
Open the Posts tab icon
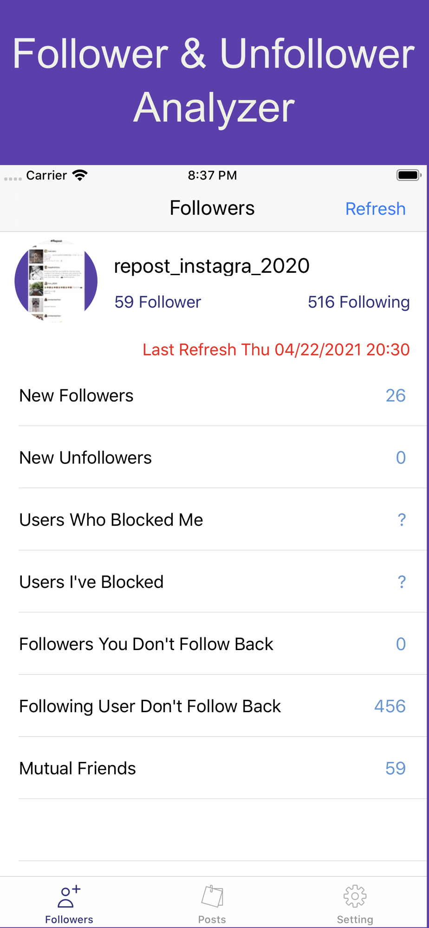pos(212,896)
